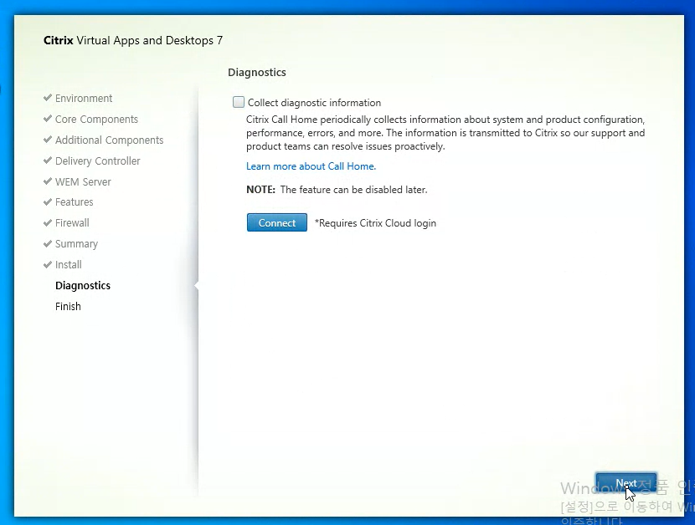Select Install step in sidebar
695x525 pixels.
69,265
